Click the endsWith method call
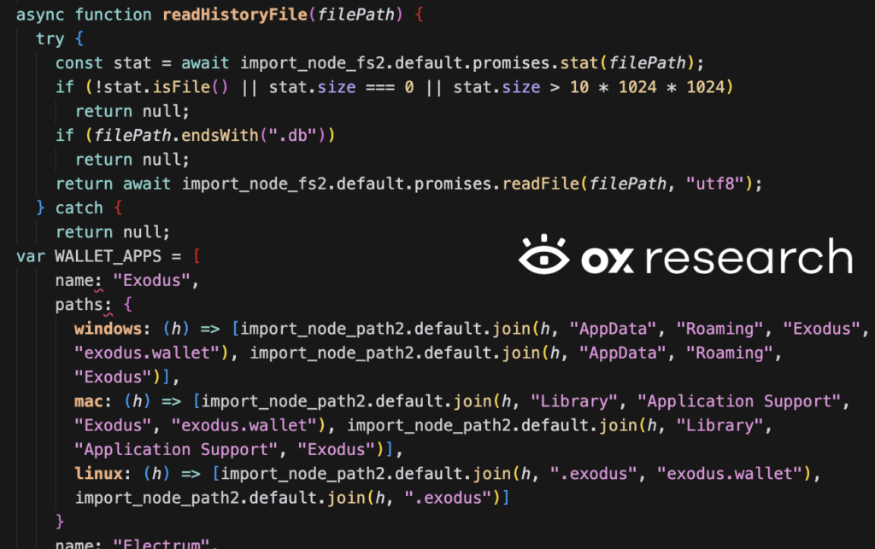Image resolution: width=875 pixels, height=549 pixels. (220, 136)
